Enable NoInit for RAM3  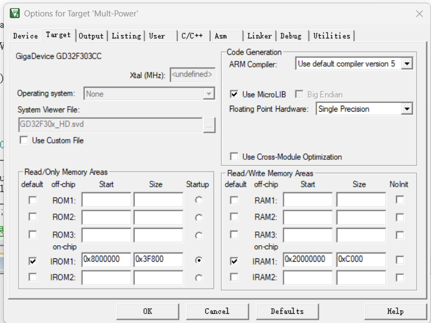(400, 235)
